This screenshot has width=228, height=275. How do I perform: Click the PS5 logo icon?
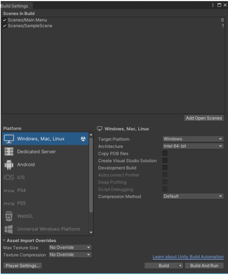[9, 204]
